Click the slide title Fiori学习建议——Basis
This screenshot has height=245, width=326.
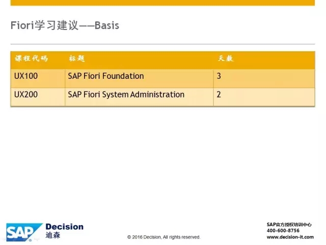[x=65, y=25]
